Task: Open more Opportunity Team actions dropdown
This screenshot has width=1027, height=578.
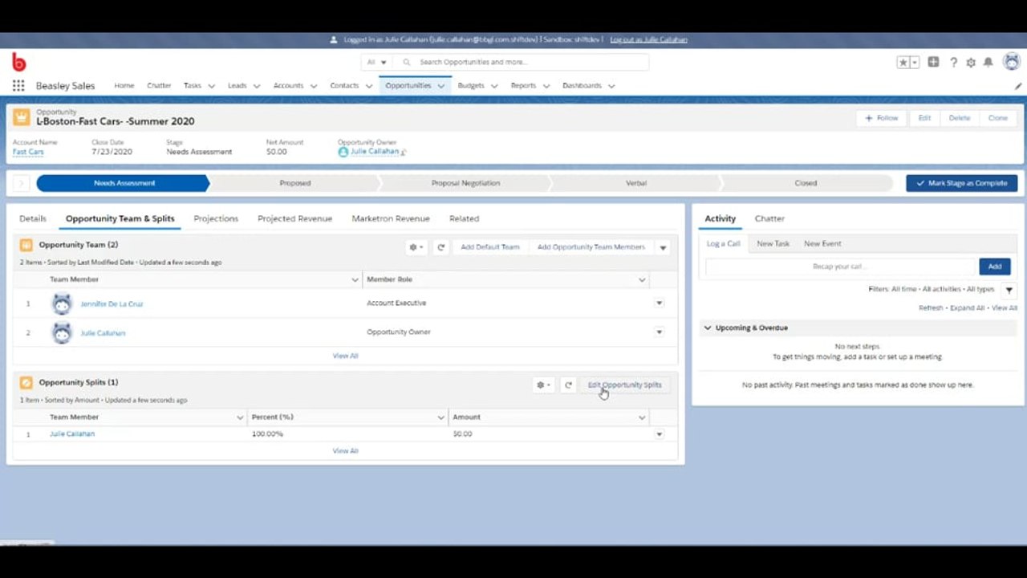Action: pyautogui.click(x=663, y=247)
